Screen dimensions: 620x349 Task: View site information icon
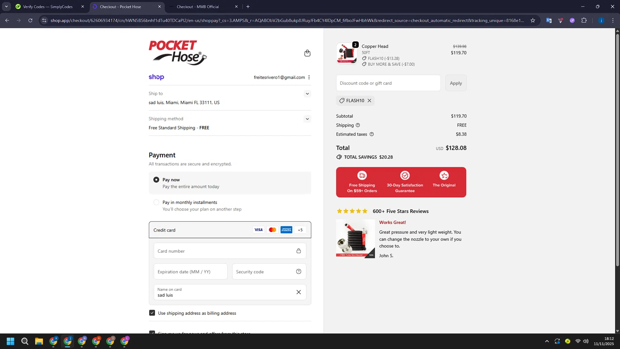pos(44,20)
